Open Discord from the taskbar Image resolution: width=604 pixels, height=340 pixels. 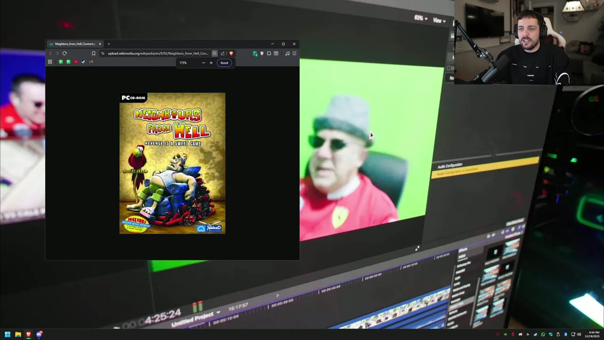(39, 334)
